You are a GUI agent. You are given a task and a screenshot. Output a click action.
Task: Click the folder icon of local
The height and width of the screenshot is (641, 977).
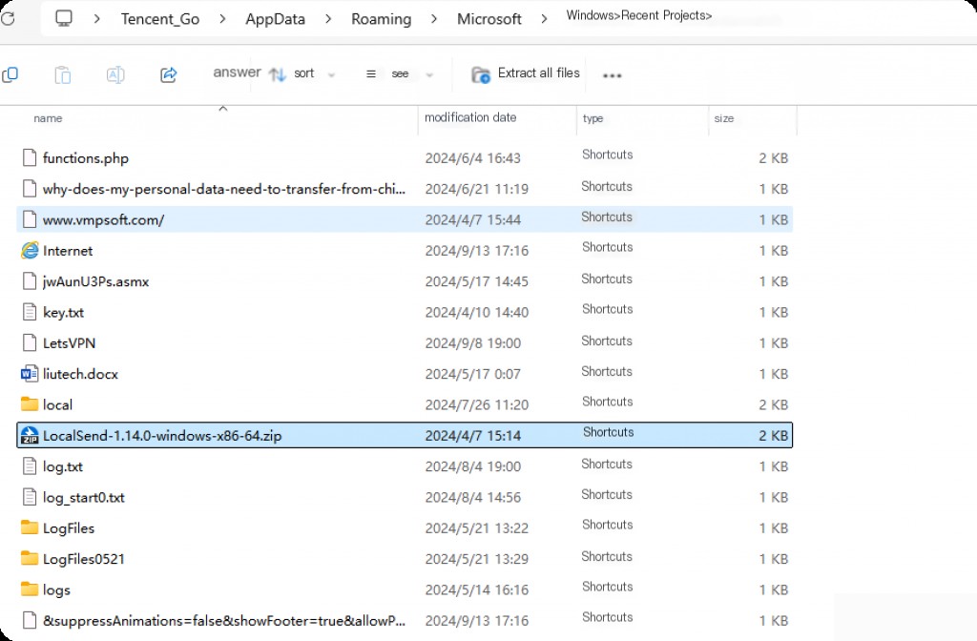(30, 404)
